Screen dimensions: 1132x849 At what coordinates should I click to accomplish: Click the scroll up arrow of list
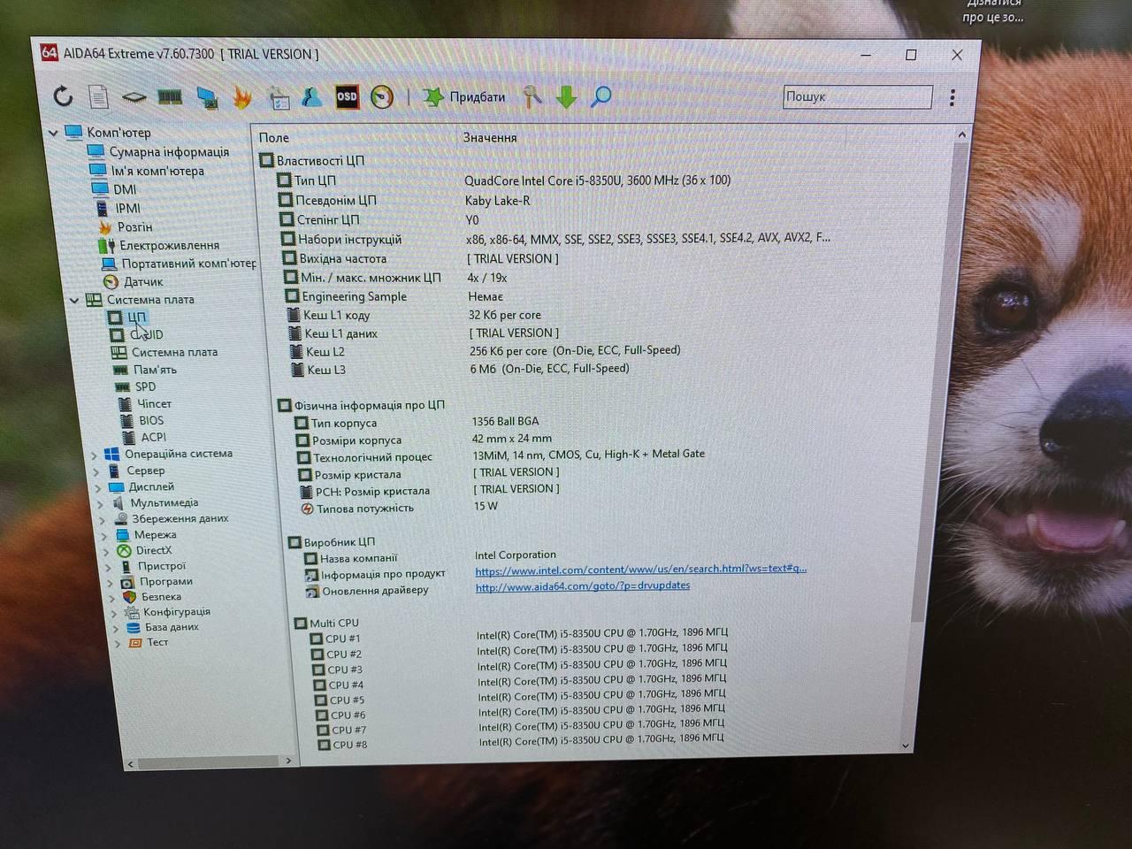[962, 135]
